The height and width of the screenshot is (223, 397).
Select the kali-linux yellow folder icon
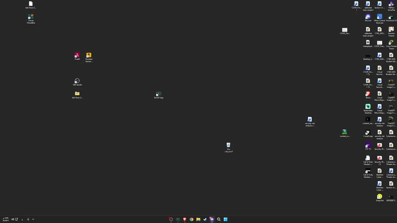pos(77,95)
